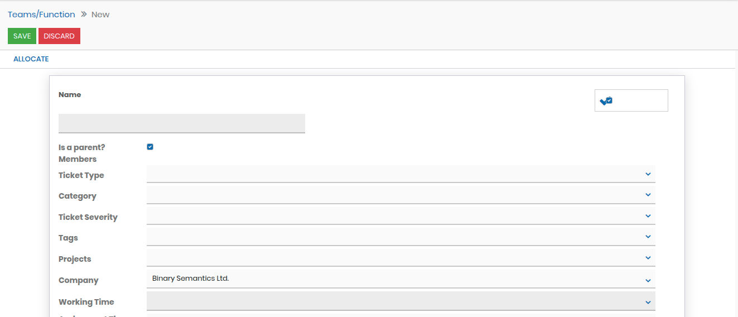The height and width of the screenshot is (317, 738).
Task: Click inside the Ticket Severity input area
Action: [x=390, y=216]
